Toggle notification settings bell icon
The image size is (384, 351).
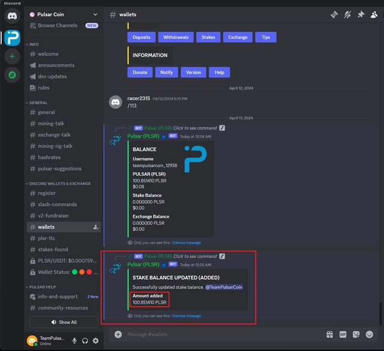[347, 14]
